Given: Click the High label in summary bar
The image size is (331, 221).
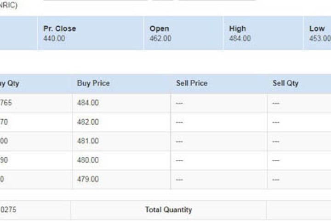Looking at the screenshot, I should [238, 29].
